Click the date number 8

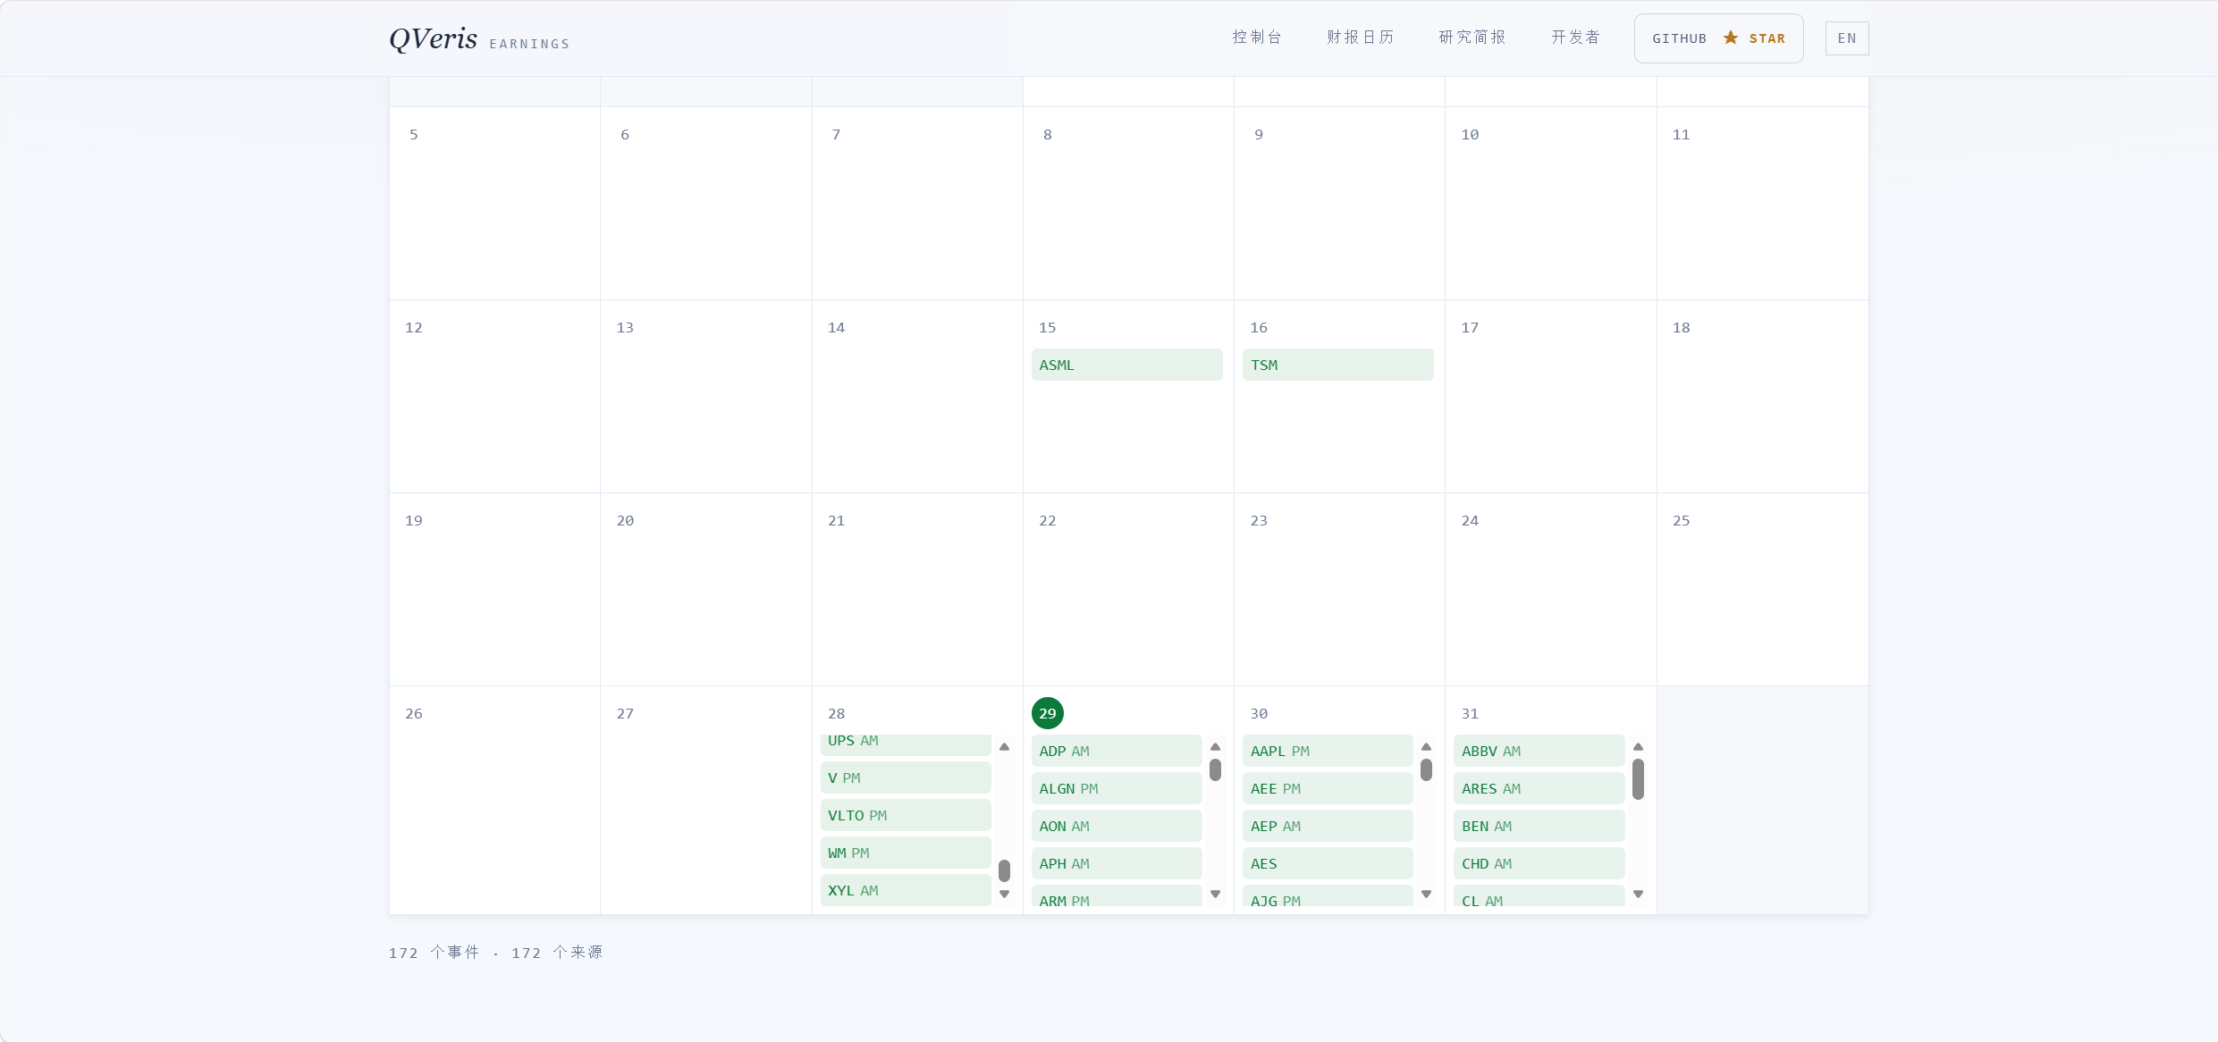click(1048, 135)
